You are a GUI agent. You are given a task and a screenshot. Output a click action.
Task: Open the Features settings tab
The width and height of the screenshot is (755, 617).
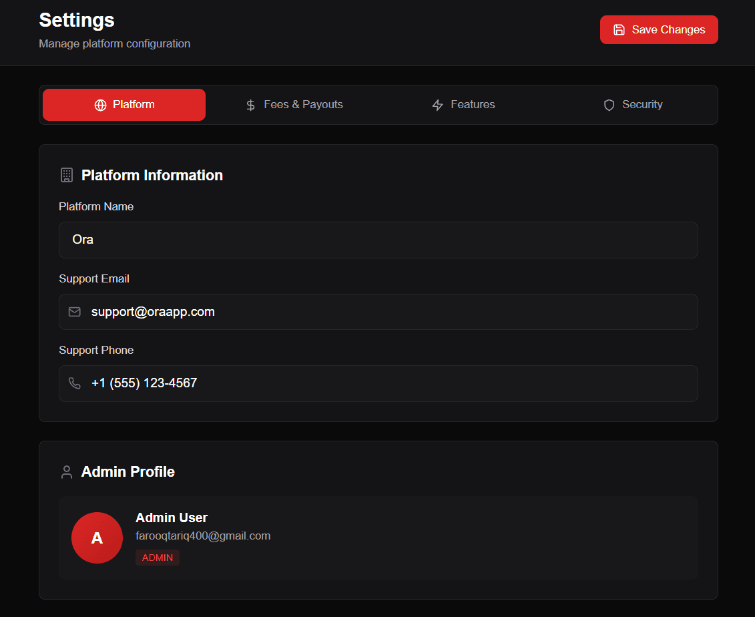pyautogui.click(x=463, y=105)
